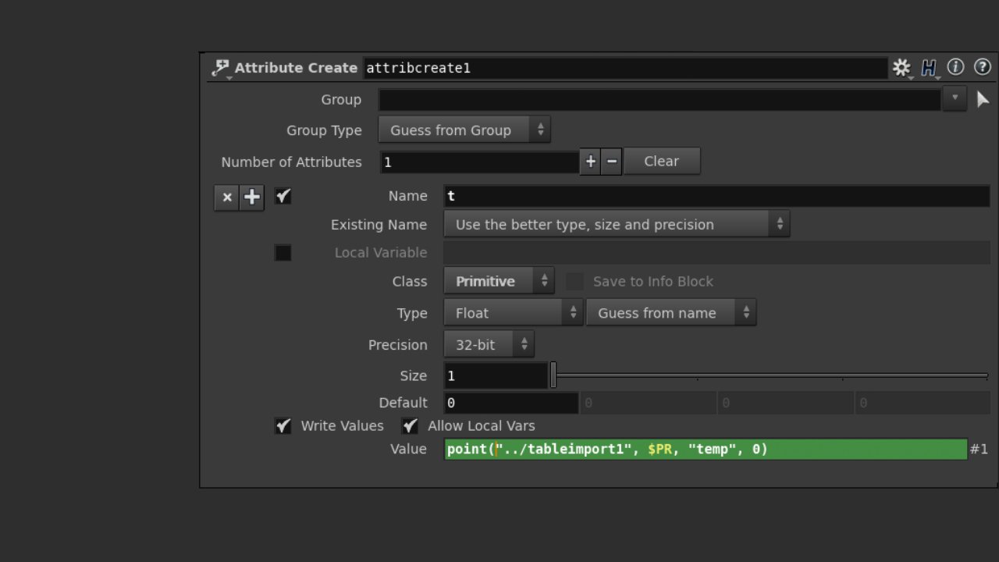
Task: Open help with the question mark icon
Action: 983,67
